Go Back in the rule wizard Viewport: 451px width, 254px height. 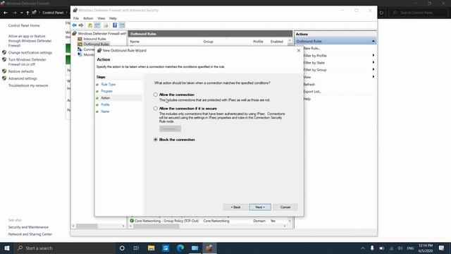tap(235, 207)
